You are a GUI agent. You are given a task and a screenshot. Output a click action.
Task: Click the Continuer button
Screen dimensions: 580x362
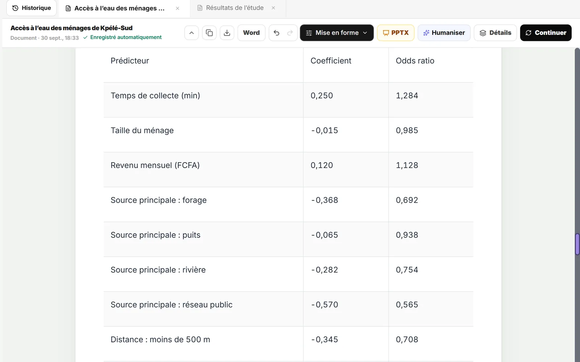tap(546, 33)
